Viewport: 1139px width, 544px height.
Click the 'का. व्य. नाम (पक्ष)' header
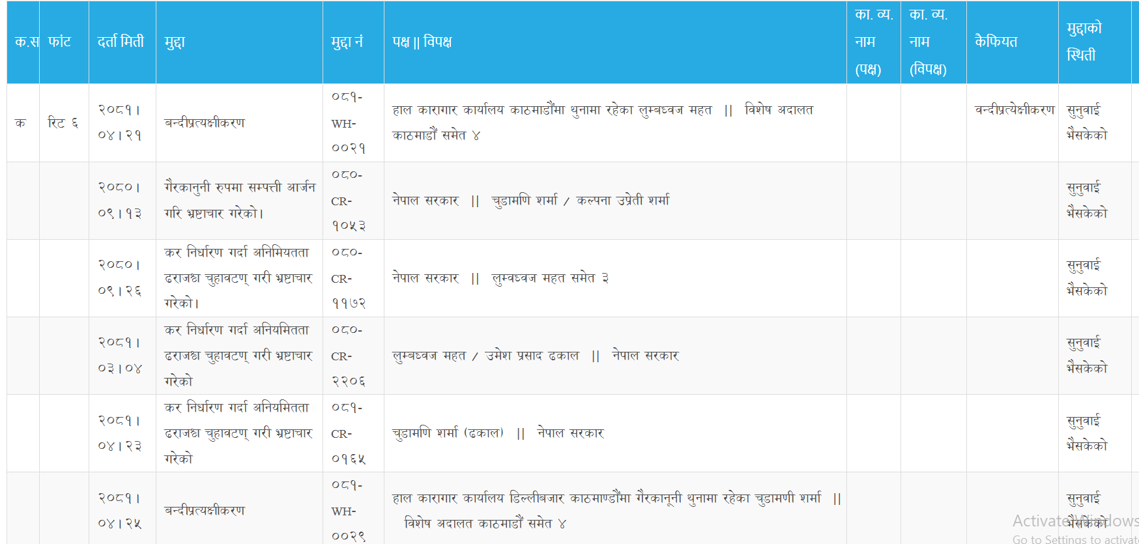pyautogui.click(x=872, y=42)
